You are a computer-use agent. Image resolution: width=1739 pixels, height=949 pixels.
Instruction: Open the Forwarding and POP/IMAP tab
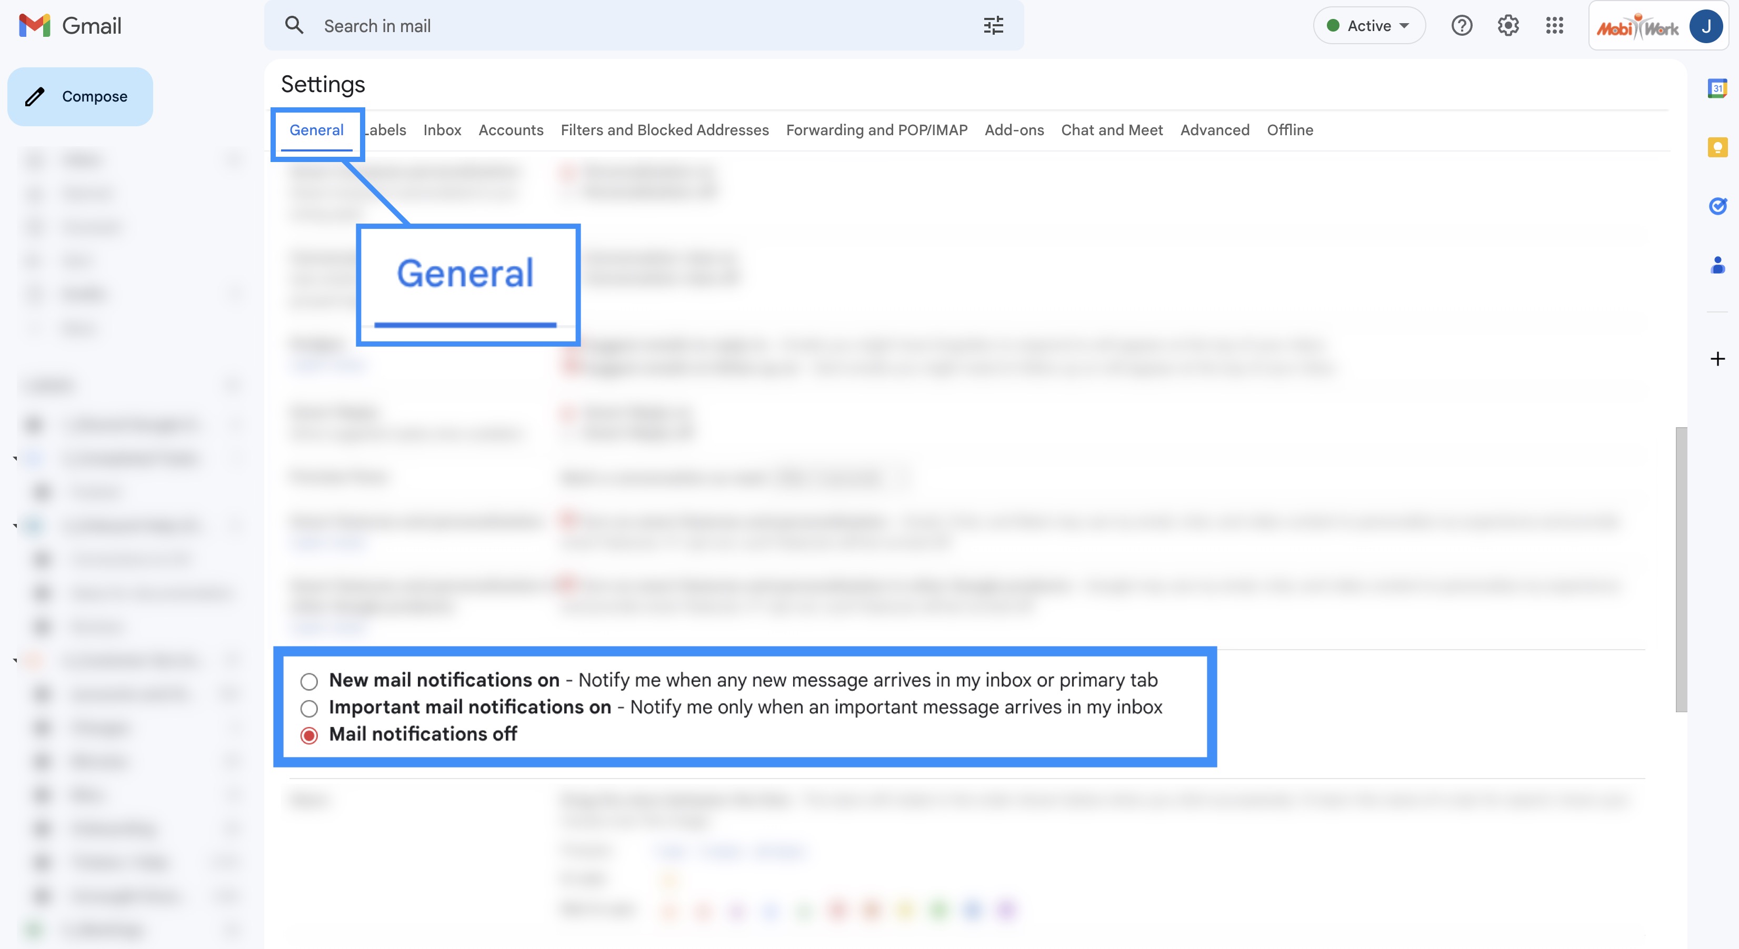coord(876,130)
